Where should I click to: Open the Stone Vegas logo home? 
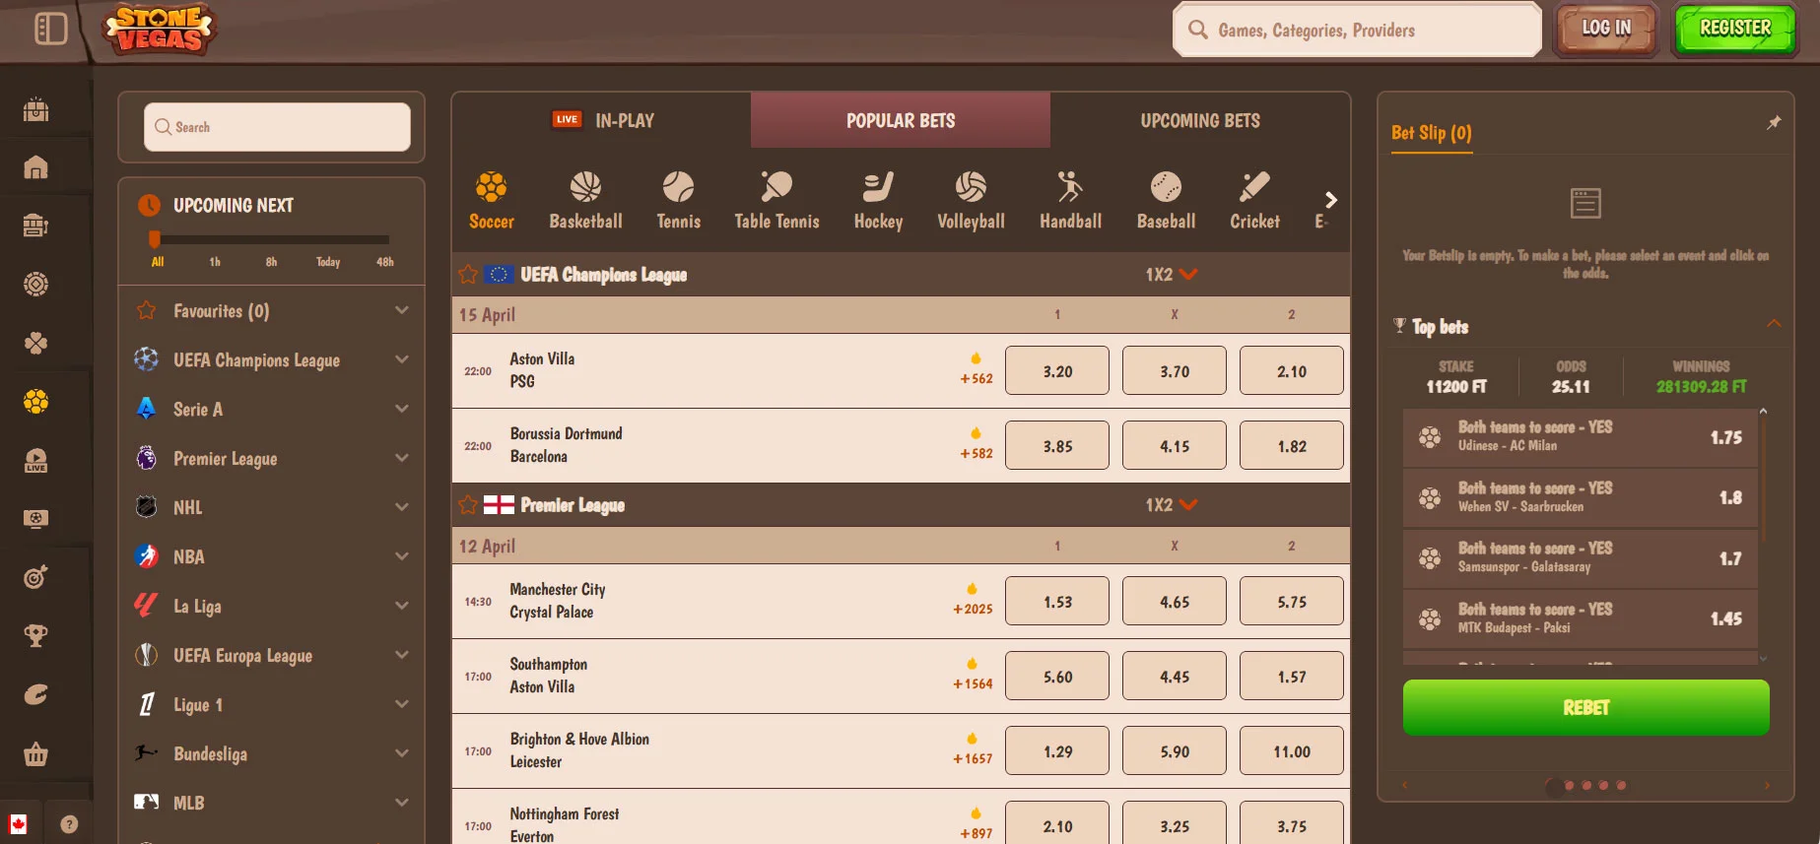(162, 29)
